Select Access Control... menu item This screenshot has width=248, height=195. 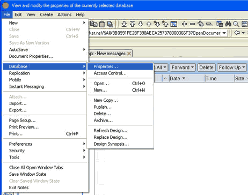pos(120,73)
